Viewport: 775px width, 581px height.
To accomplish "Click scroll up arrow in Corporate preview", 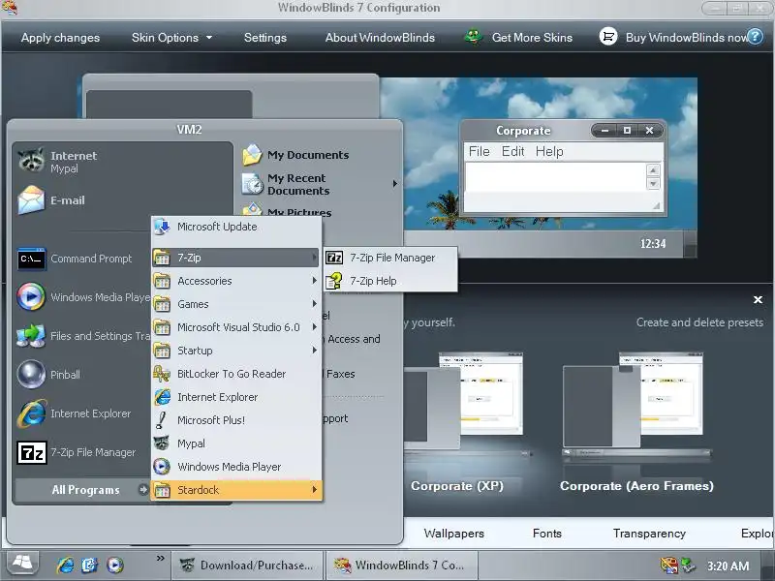I will point(653,170).
